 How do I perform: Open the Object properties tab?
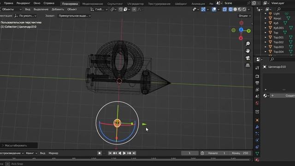click(257, 120)
